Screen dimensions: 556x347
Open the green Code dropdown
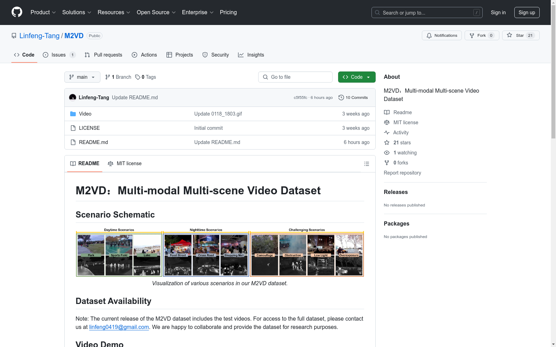point(357,77)
